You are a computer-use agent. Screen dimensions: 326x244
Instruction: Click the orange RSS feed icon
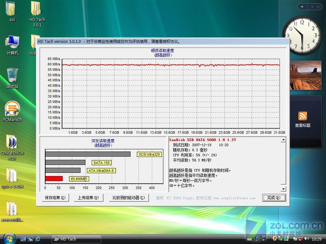click(302, 116)
